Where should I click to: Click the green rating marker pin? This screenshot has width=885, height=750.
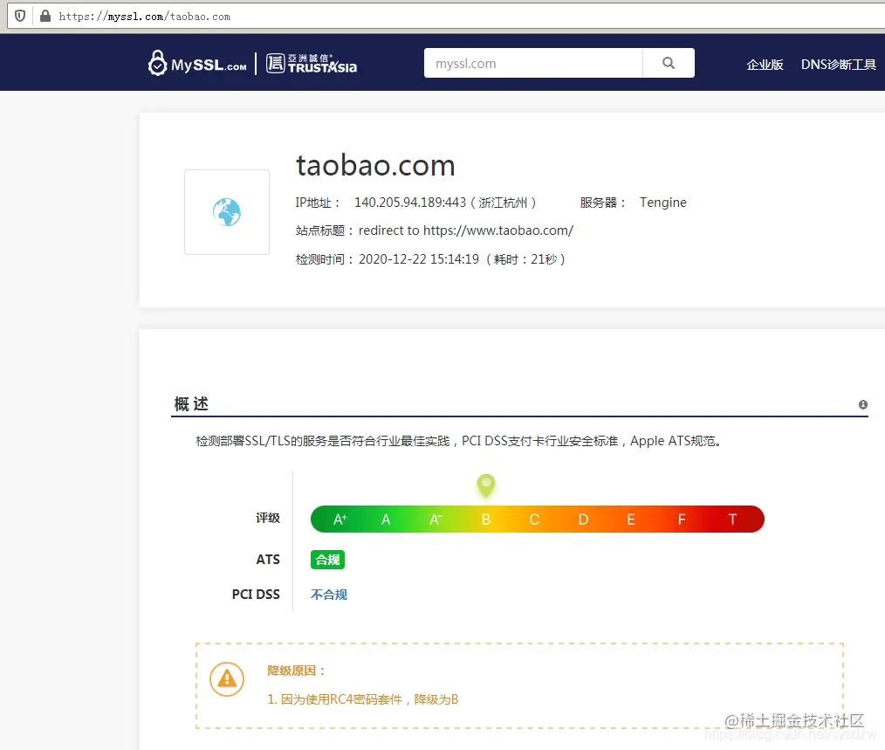point(486,485)
